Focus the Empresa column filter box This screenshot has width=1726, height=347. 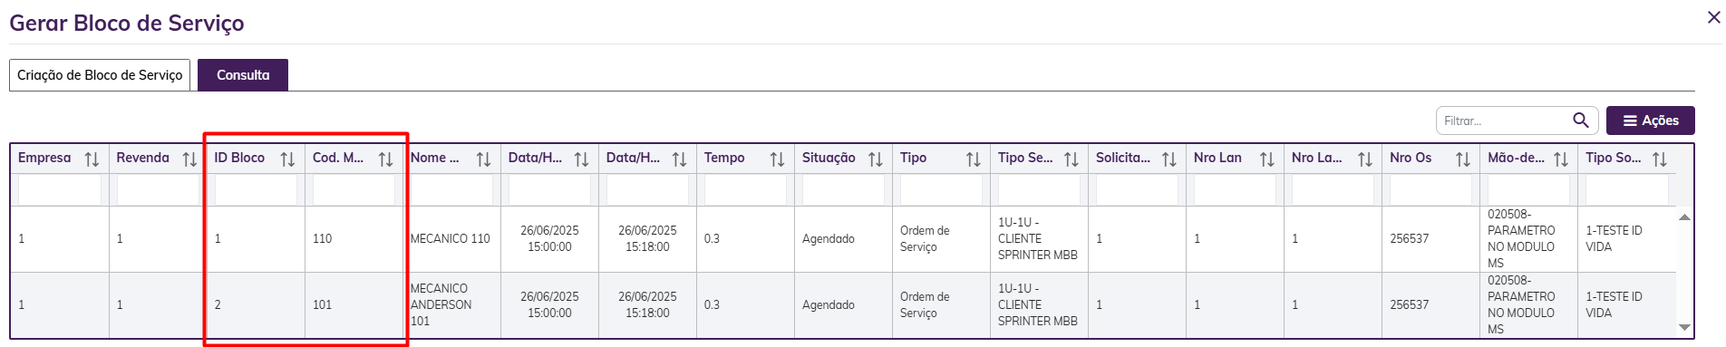click(x=60, y=189)
